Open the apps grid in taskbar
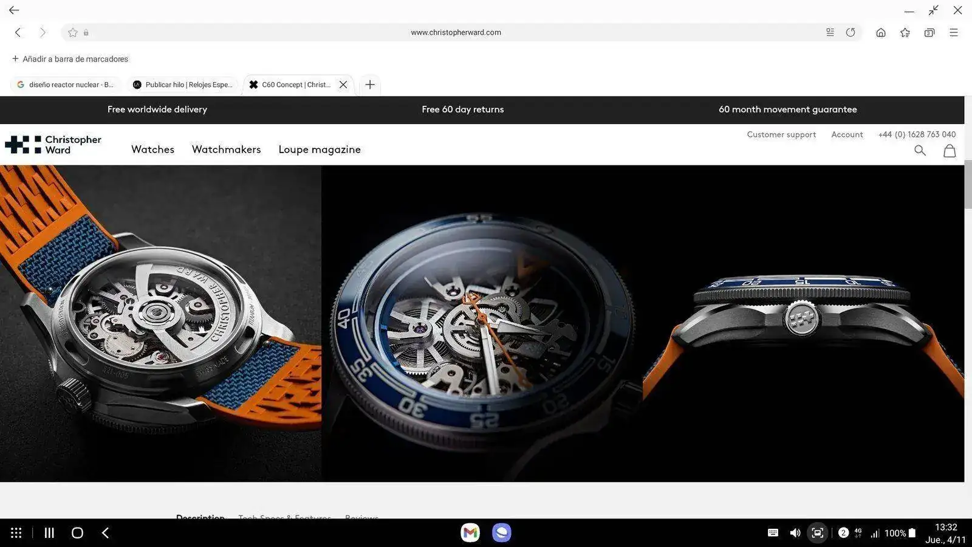The width and height of the screenshot is (972, 547). [16, 533]
